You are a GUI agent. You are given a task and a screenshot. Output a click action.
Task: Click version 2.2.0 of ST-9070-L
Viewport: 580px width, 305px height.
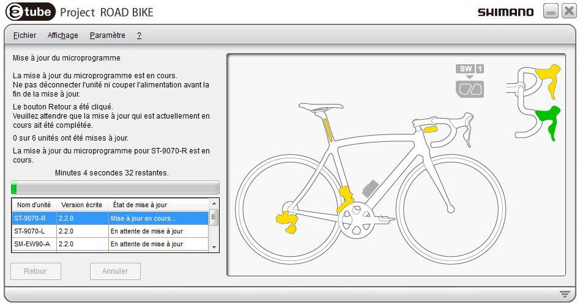83,231
